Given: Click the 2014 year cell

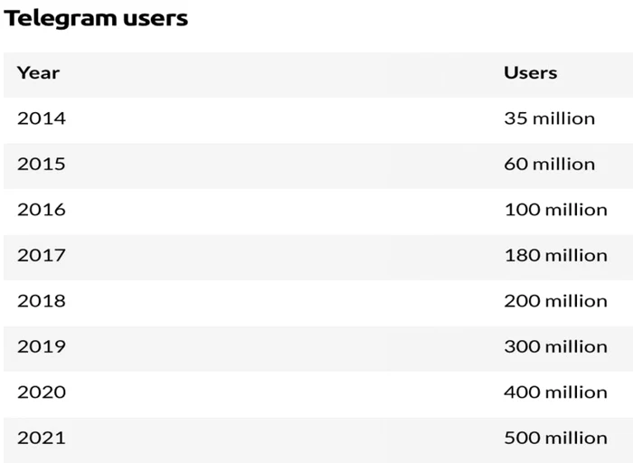Looking at the screenshot, I should point(42,118).
